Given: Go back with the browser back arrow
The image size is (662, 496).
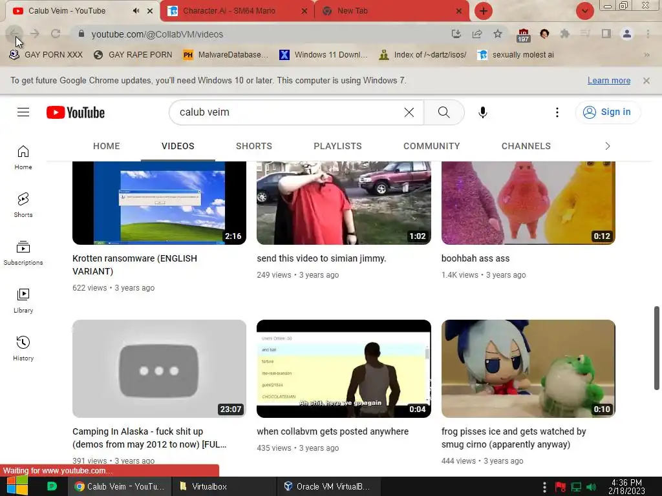Looking at the screenshot, I should click(x=14, y=34).
